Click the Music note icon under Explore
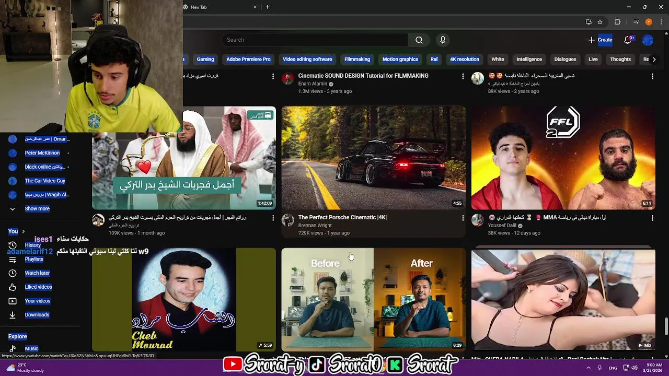669x376 pixels. click(x=13, y=348)
